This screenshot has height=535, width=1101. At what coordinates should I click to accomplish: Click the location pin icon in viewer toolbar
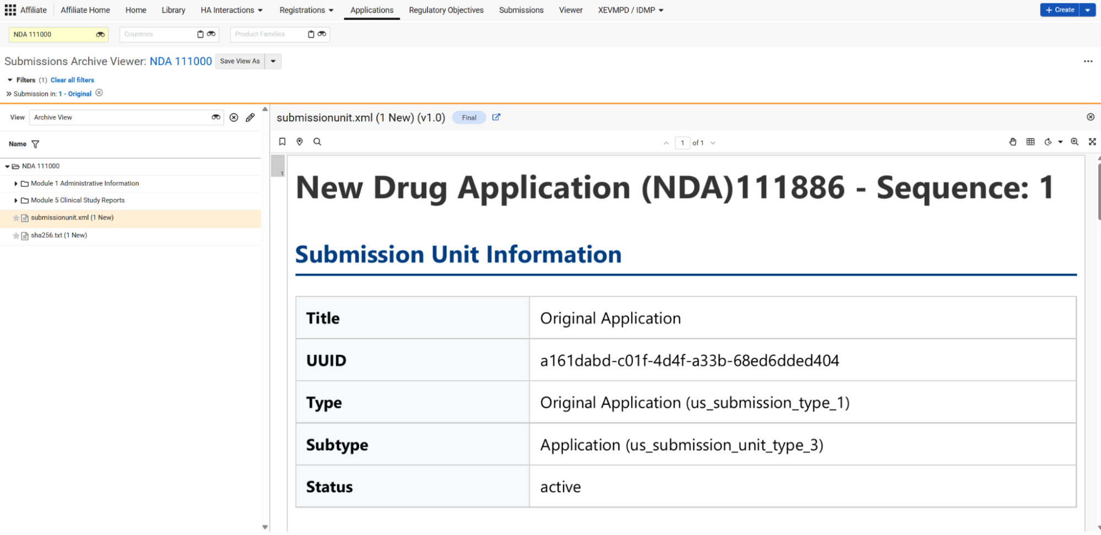(300, 142)
